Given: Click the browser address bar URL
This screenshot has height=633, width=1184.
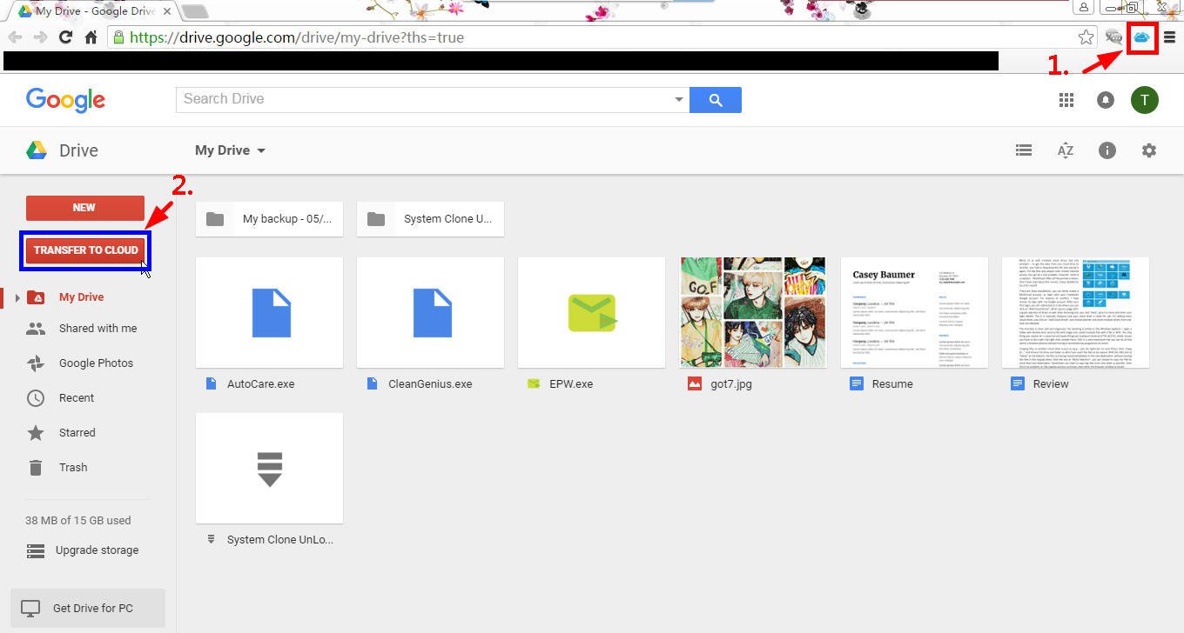Looking at the screenshot, I should click(x=296, y=37).
